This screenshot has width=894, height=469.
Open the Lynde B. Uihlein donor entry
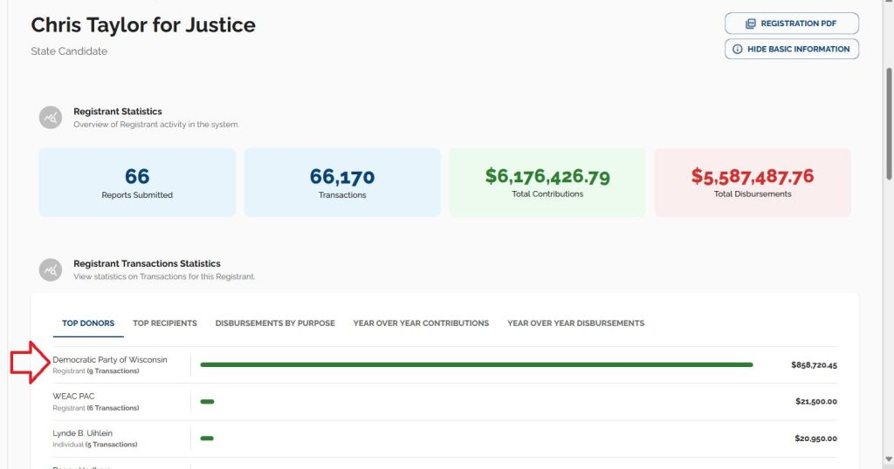pyautogui.click(x=83, y=433)
